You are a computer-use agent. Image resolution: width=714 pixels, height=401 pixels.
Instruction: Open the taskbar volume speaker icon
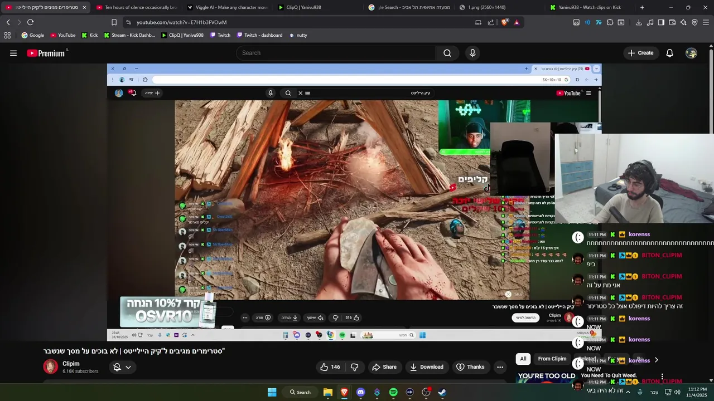click(677, 392)
